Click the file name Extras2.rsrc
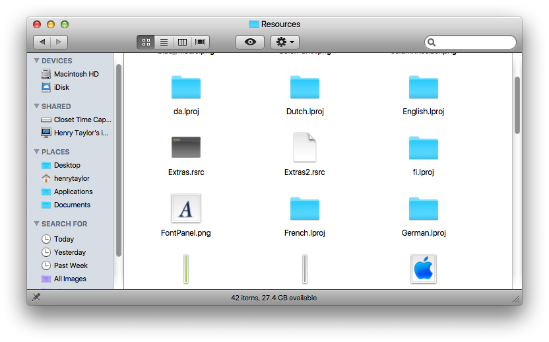The image size is (549, 342). tap(305, 172)
